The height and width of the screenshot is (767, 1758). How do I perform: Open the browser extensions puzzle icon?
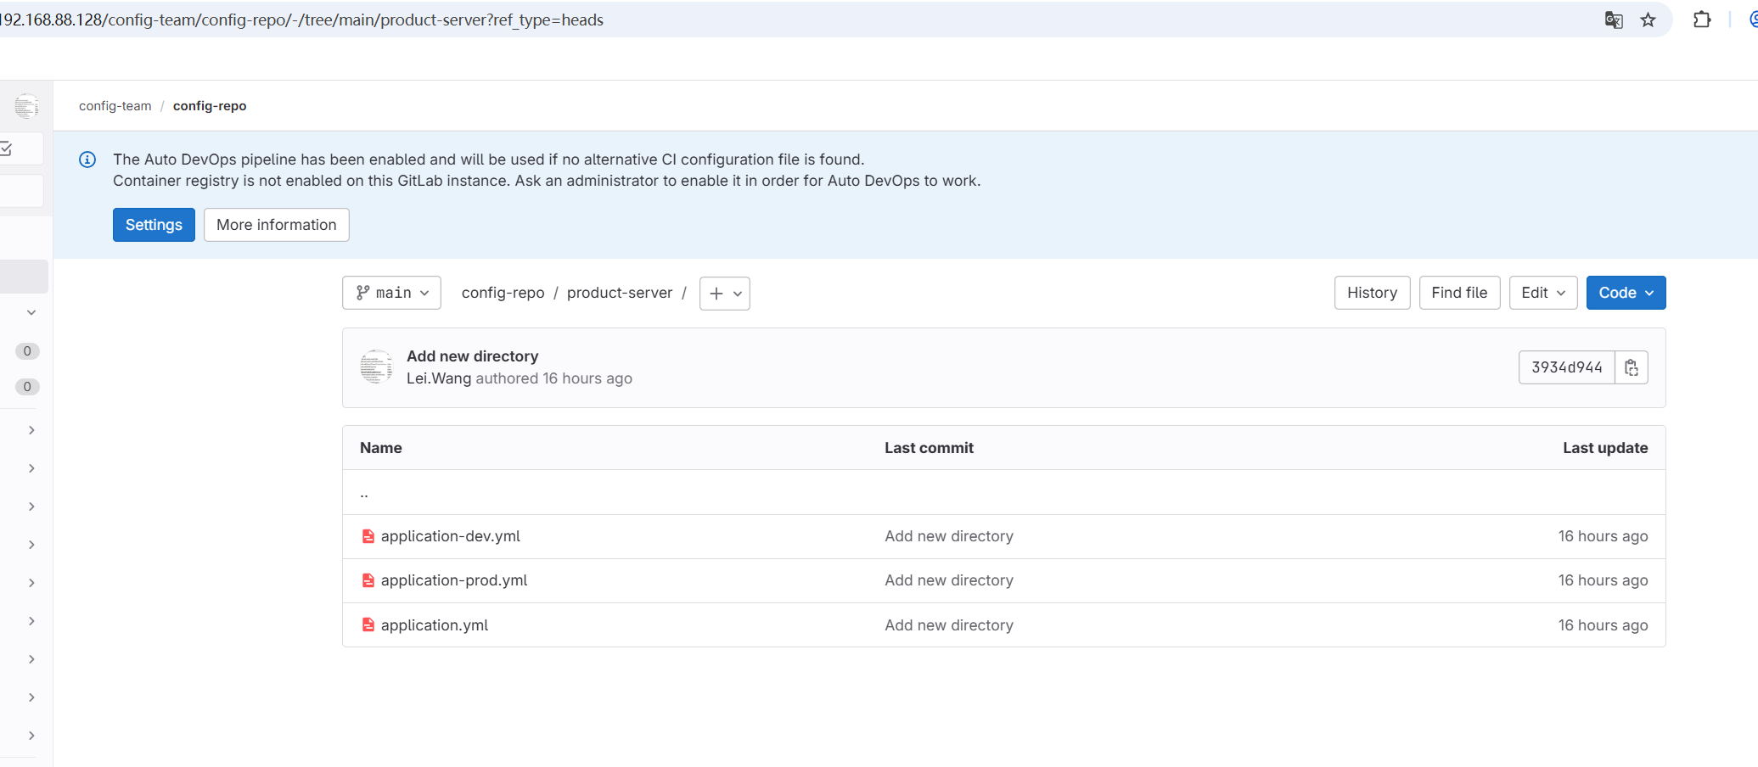[1702, 20]
